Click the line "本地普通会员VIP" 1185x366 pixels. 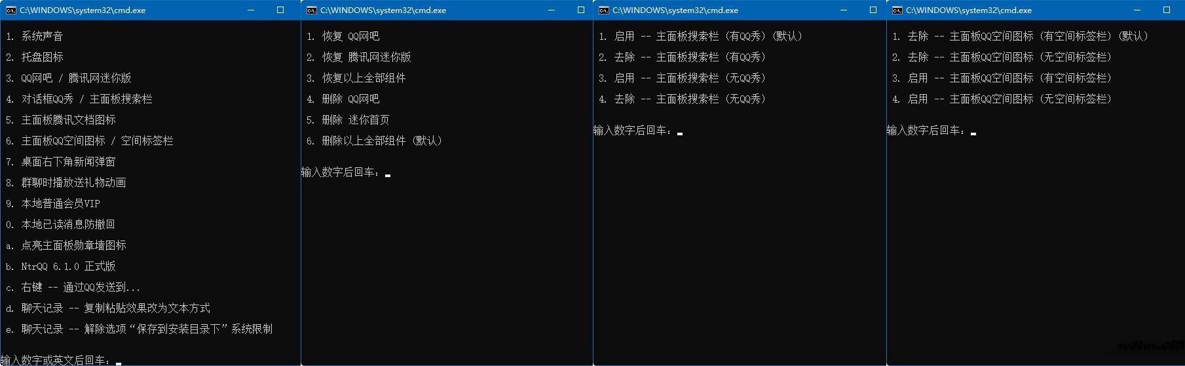[60, 204]
